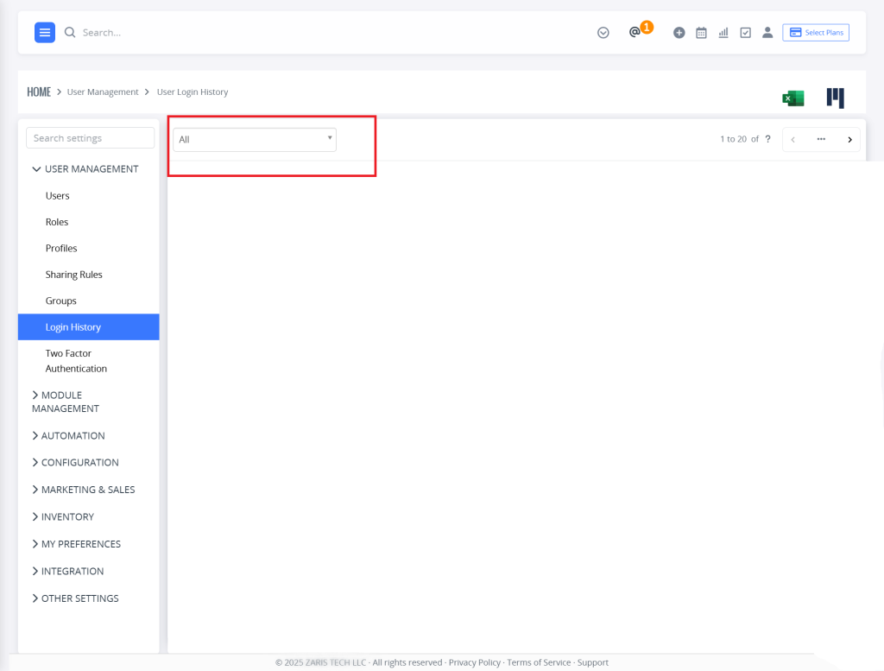This screenshot has width=884, height=671.
Task: Open the Support footer link
Action: (592, 662)
